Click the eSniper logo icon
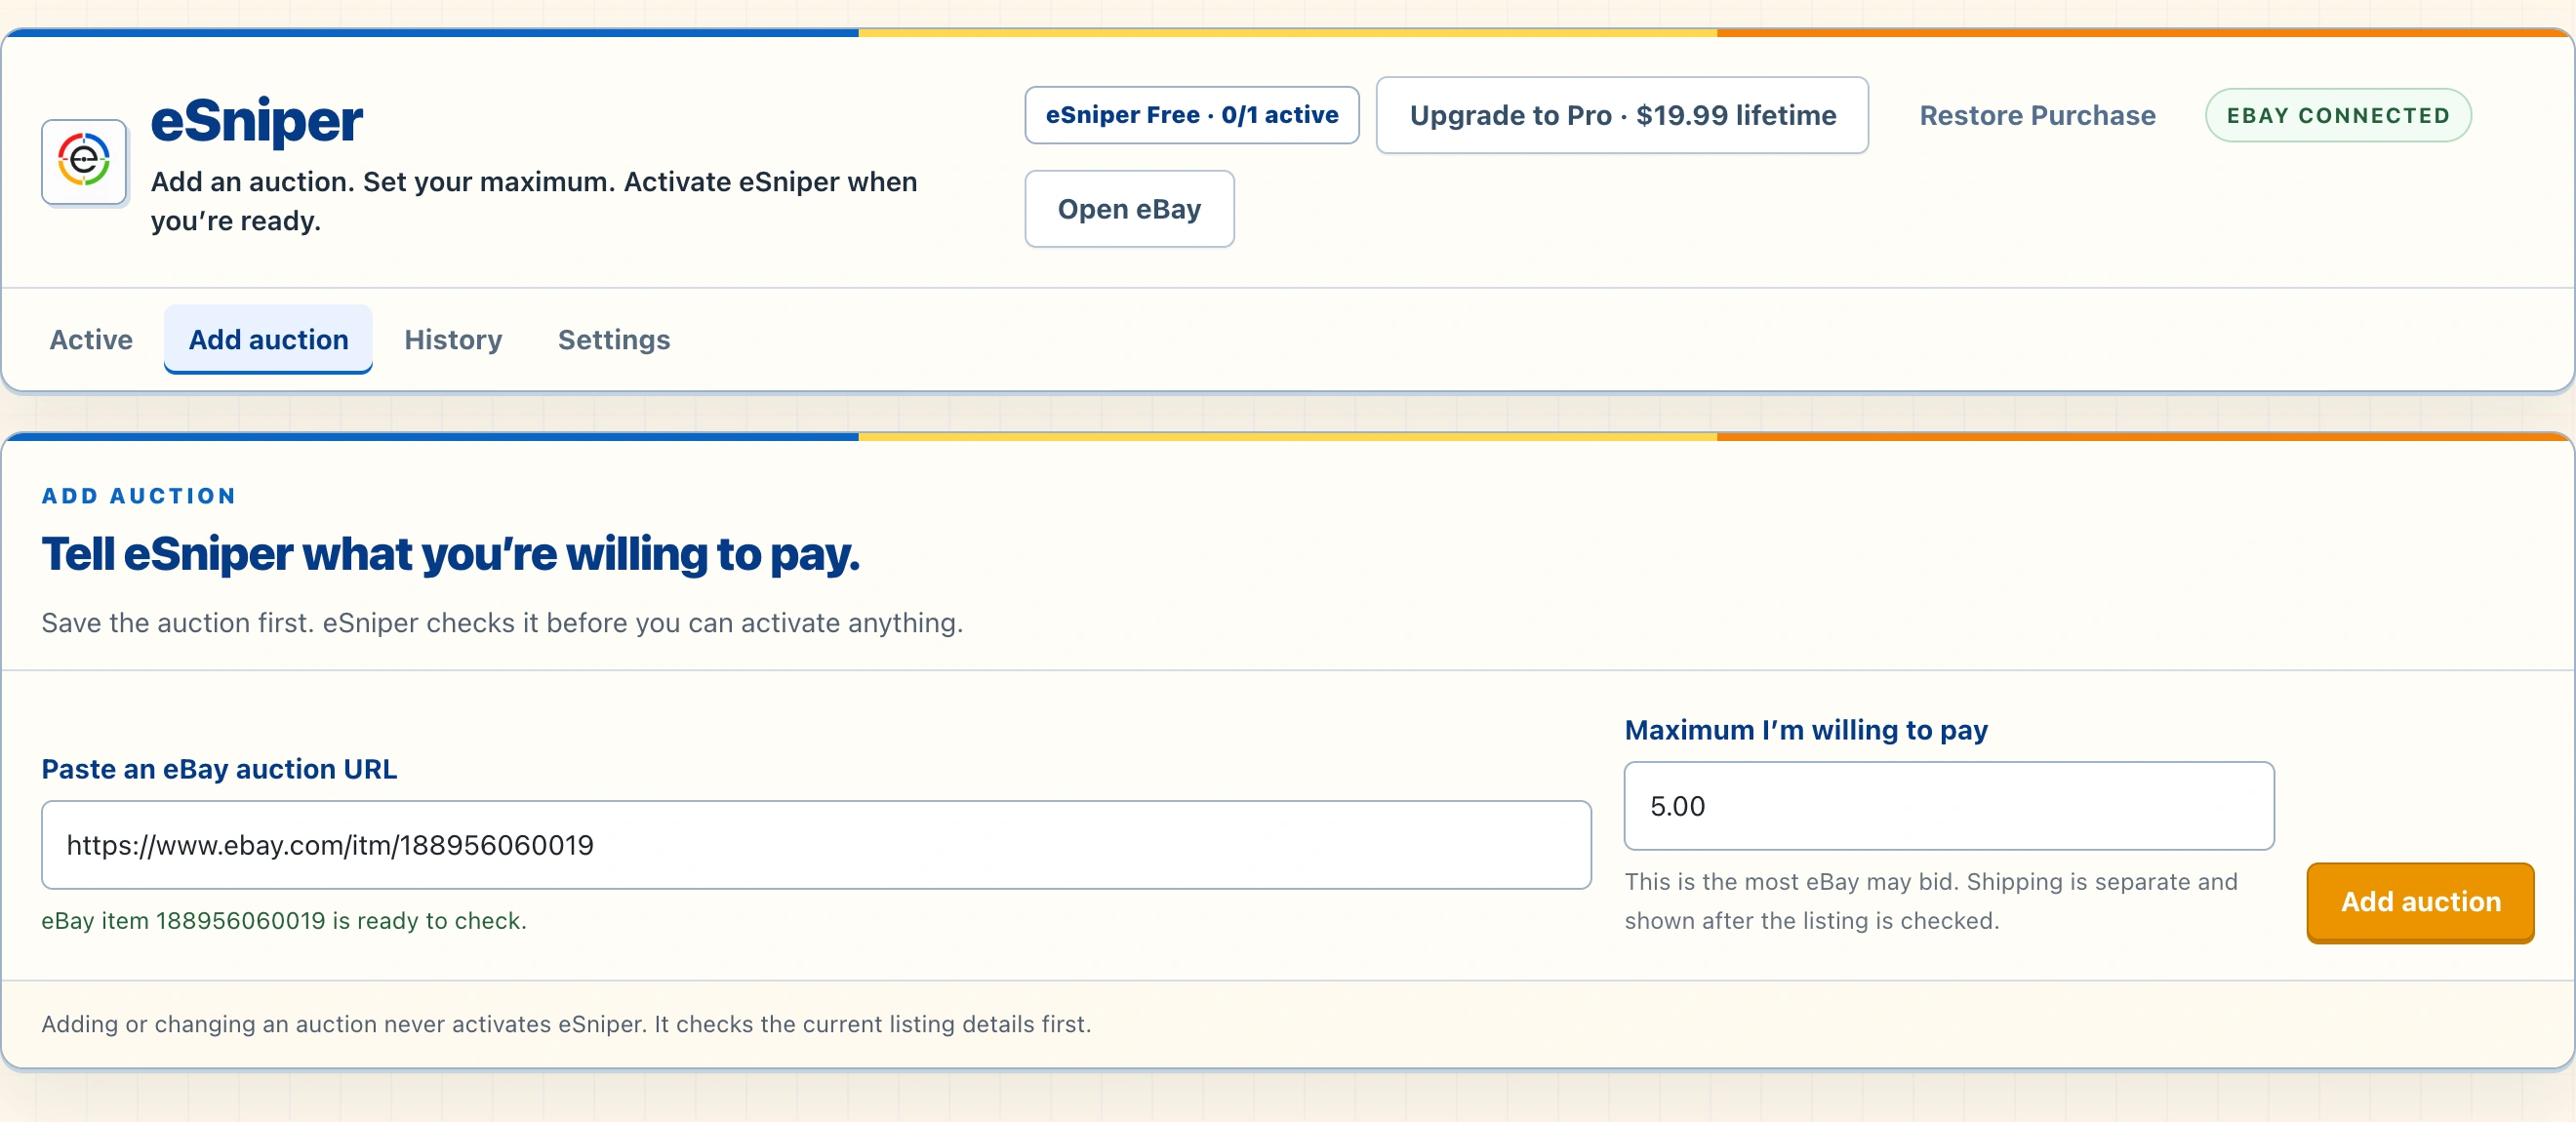2576x1122 pixels. pos(84,161)
